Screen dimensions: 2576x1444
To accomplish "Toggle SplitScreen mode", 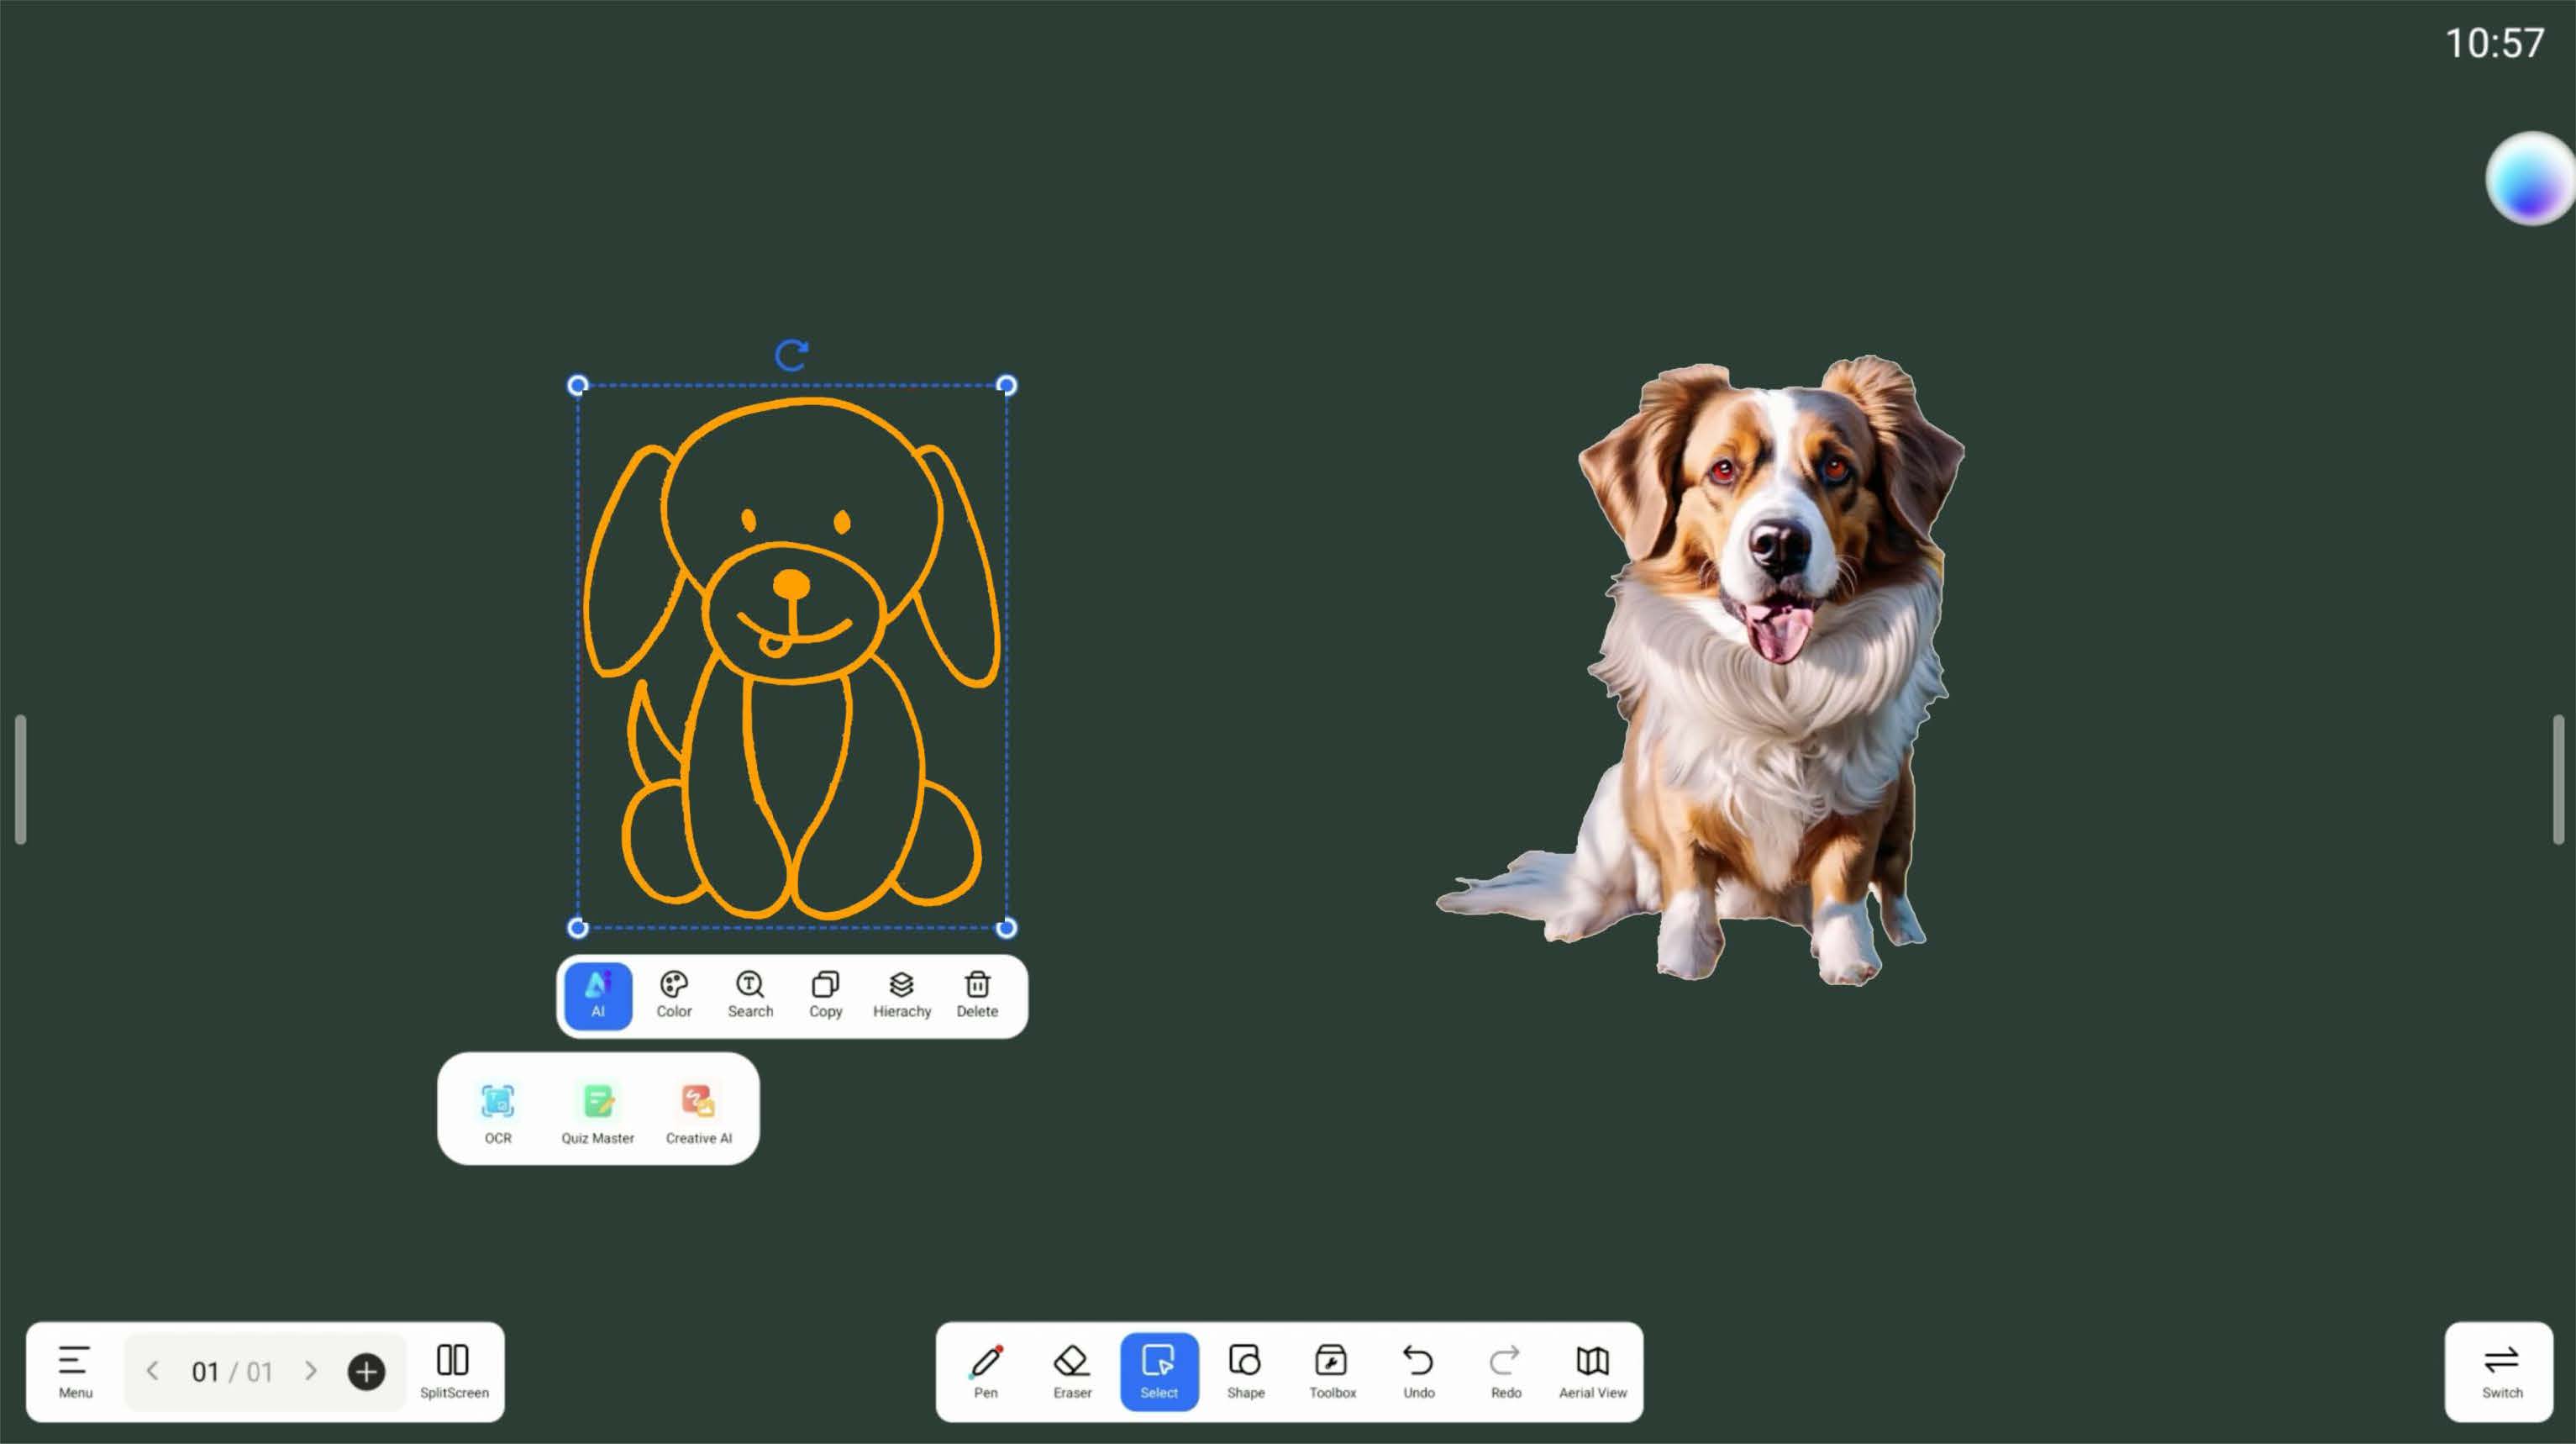I will pos(453,1370).
